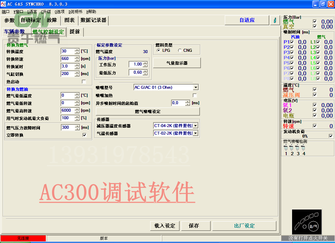Click the 出厂设定 button
The image size is (335, 243).
click(x=244, y=226)
